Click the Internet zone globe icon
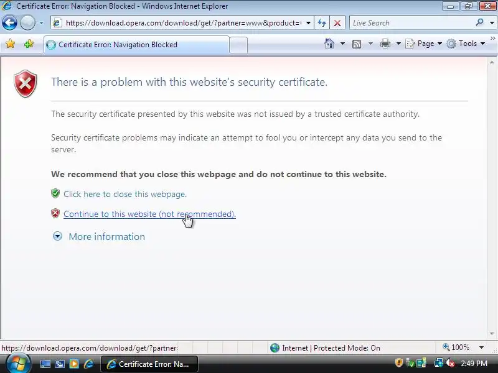 pos(275,348)
